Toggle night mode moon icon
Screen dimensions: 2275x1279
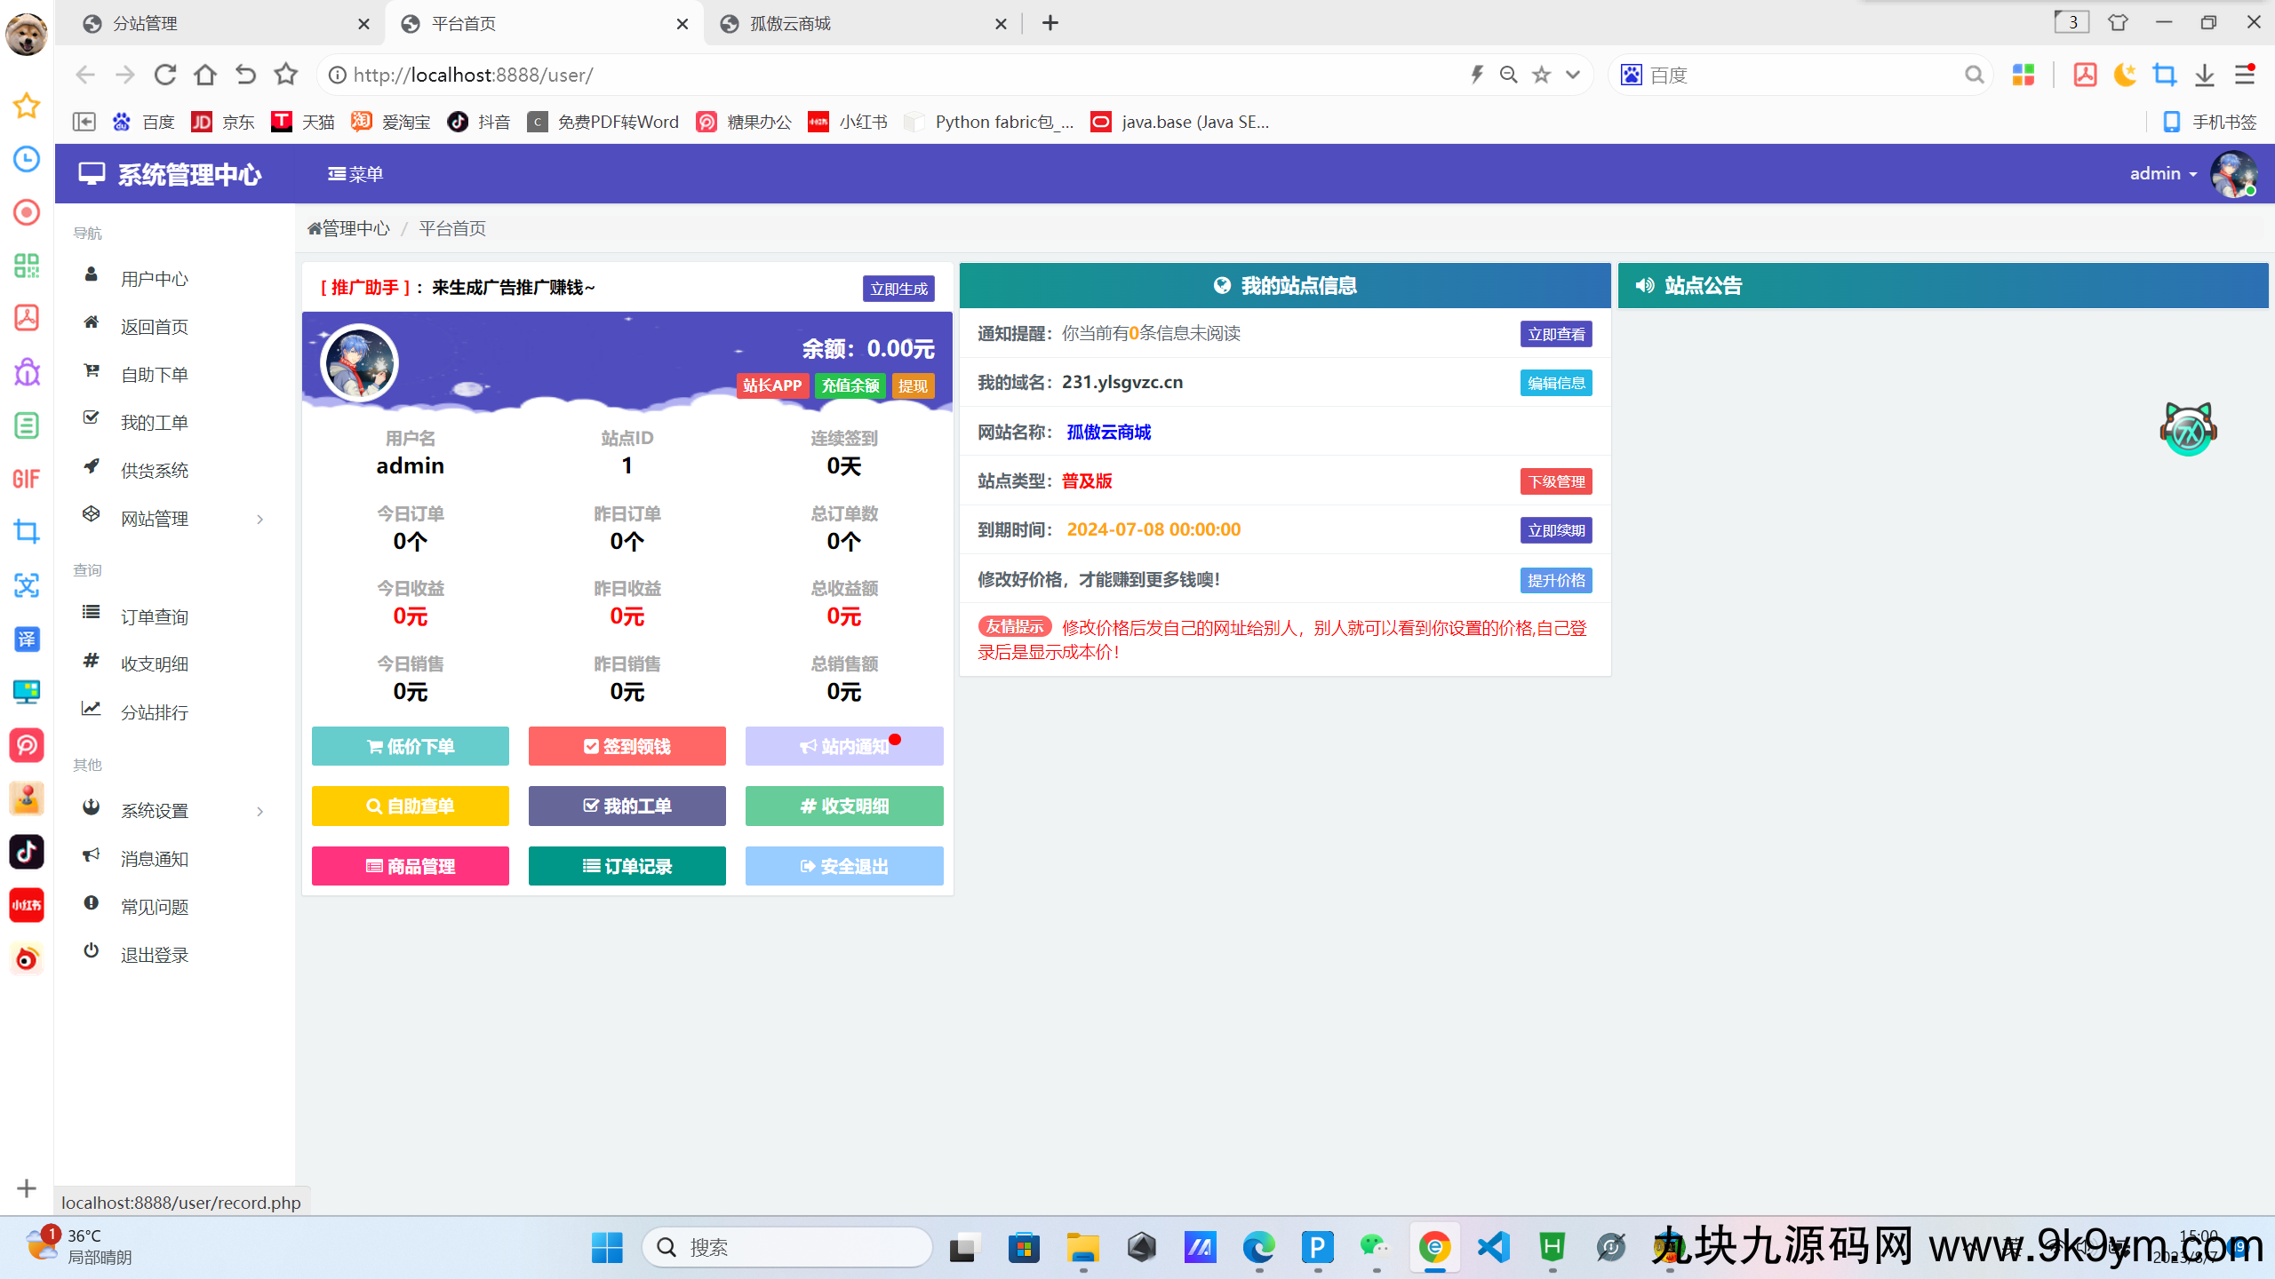point(2124,75)
